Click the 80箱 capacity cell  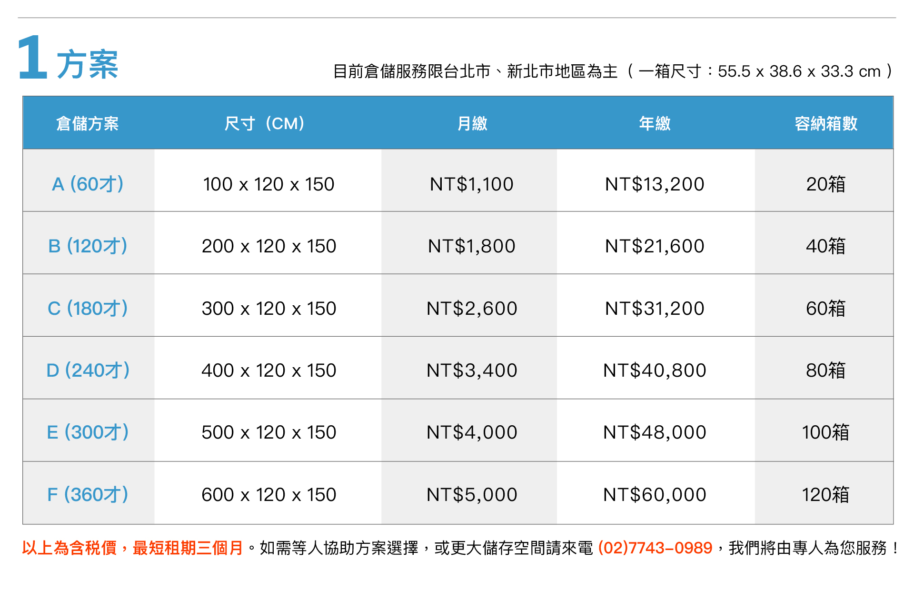826,370
